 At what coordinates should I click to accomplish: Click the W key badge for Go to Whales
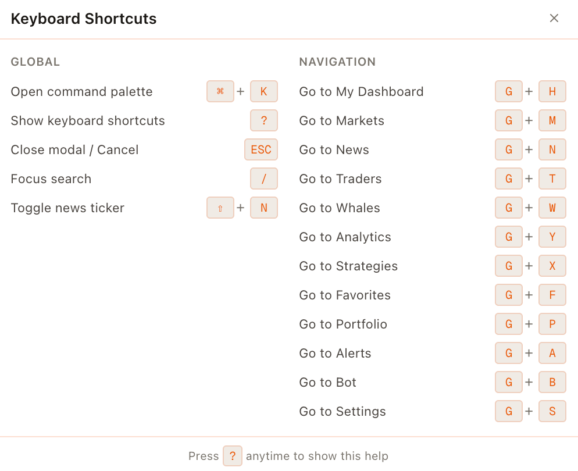552,208
